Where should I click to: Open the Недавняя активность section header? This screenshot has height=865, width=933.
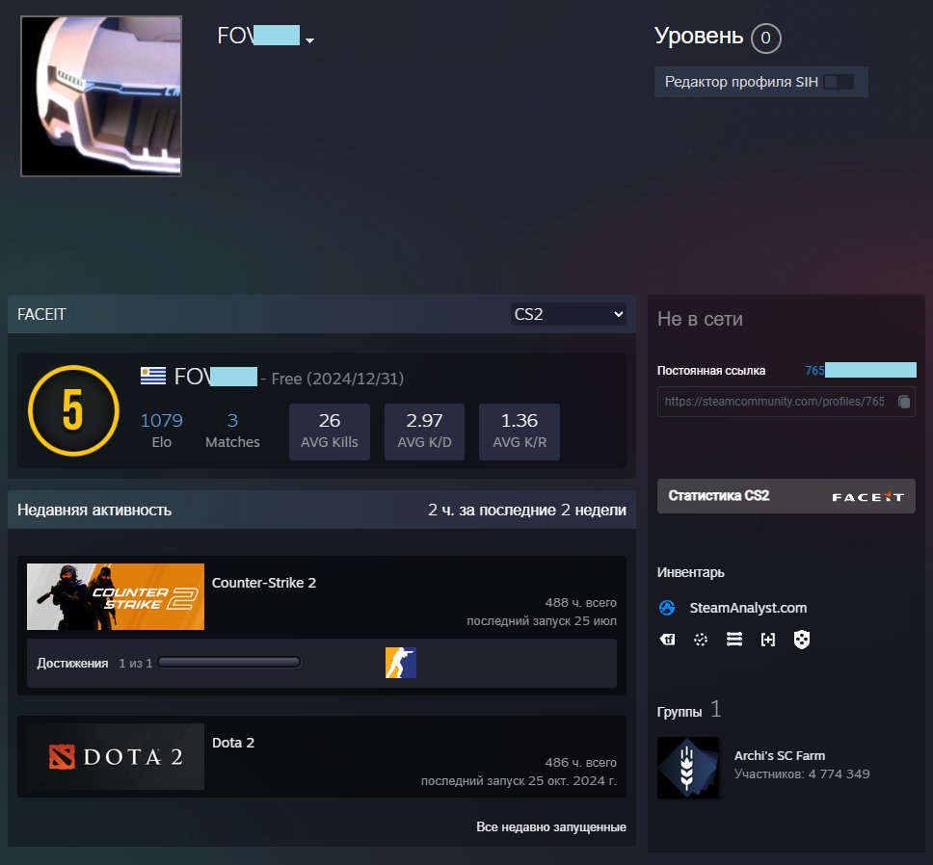(321, 510)
